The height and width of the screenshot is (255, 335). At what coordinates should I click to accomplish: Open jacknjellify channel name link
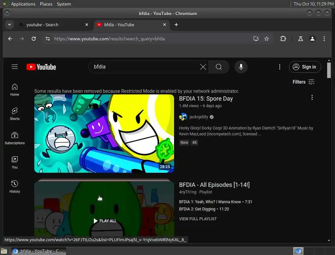pyautogui.click(x=199, y=117)
